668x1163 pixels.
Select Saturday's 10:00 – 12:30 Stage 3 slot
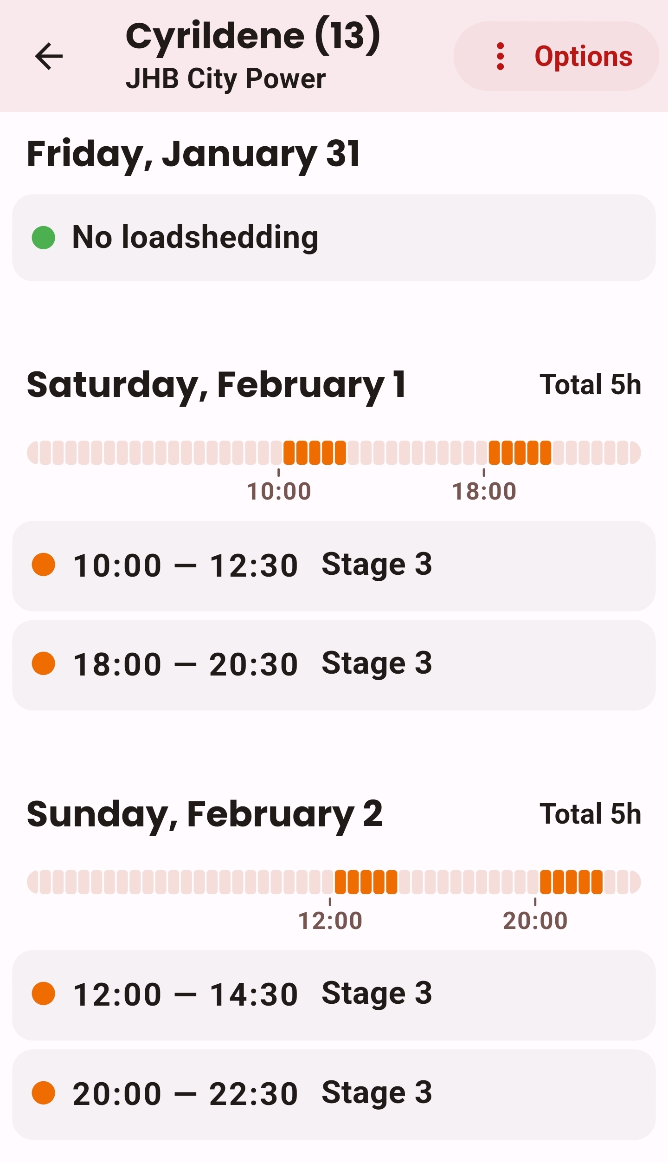[334, 565]
